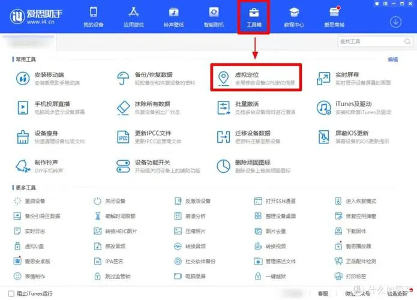Screen dimensions: 417x300
Task: Open 修改音频 audio editor
Action: pos(109,246)
